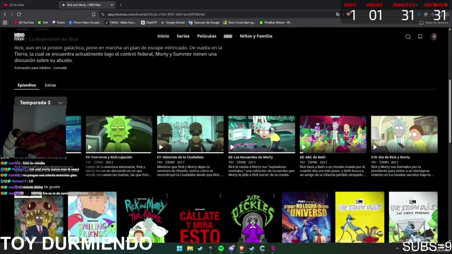Viewport: 452px width, 254px height.
Task: Play episode E8 Los Recuerdos de Morty
Action: point(232,147)
